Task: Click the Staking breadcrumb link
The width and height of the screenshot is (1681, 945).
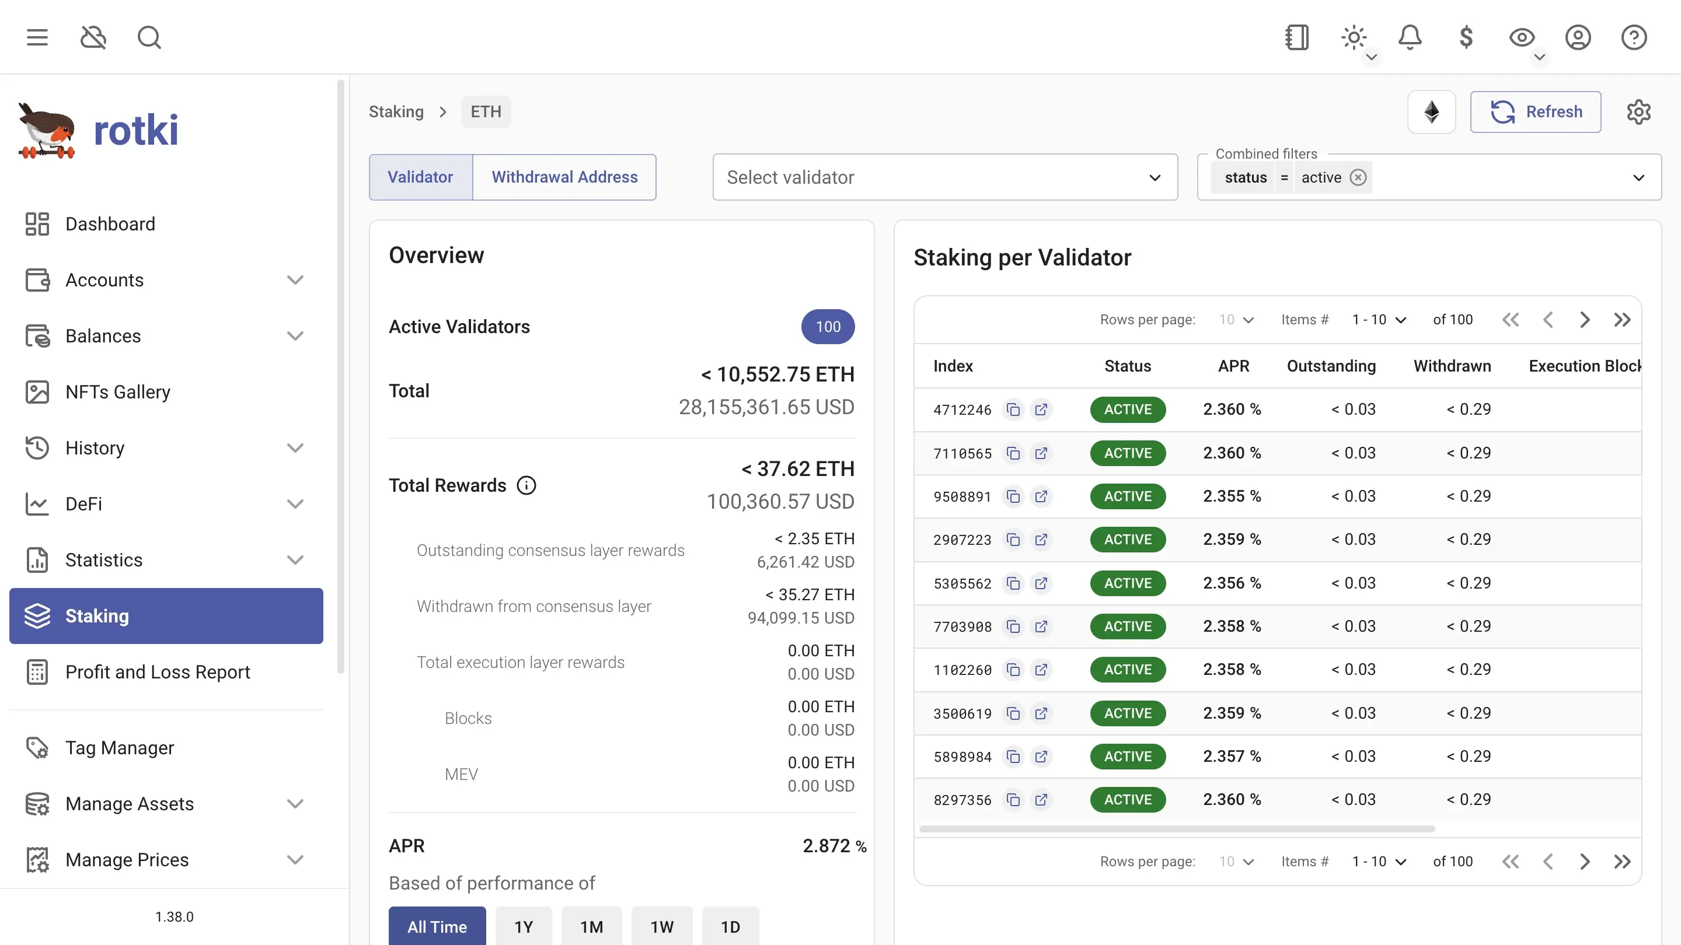Action: pos(396,112)
